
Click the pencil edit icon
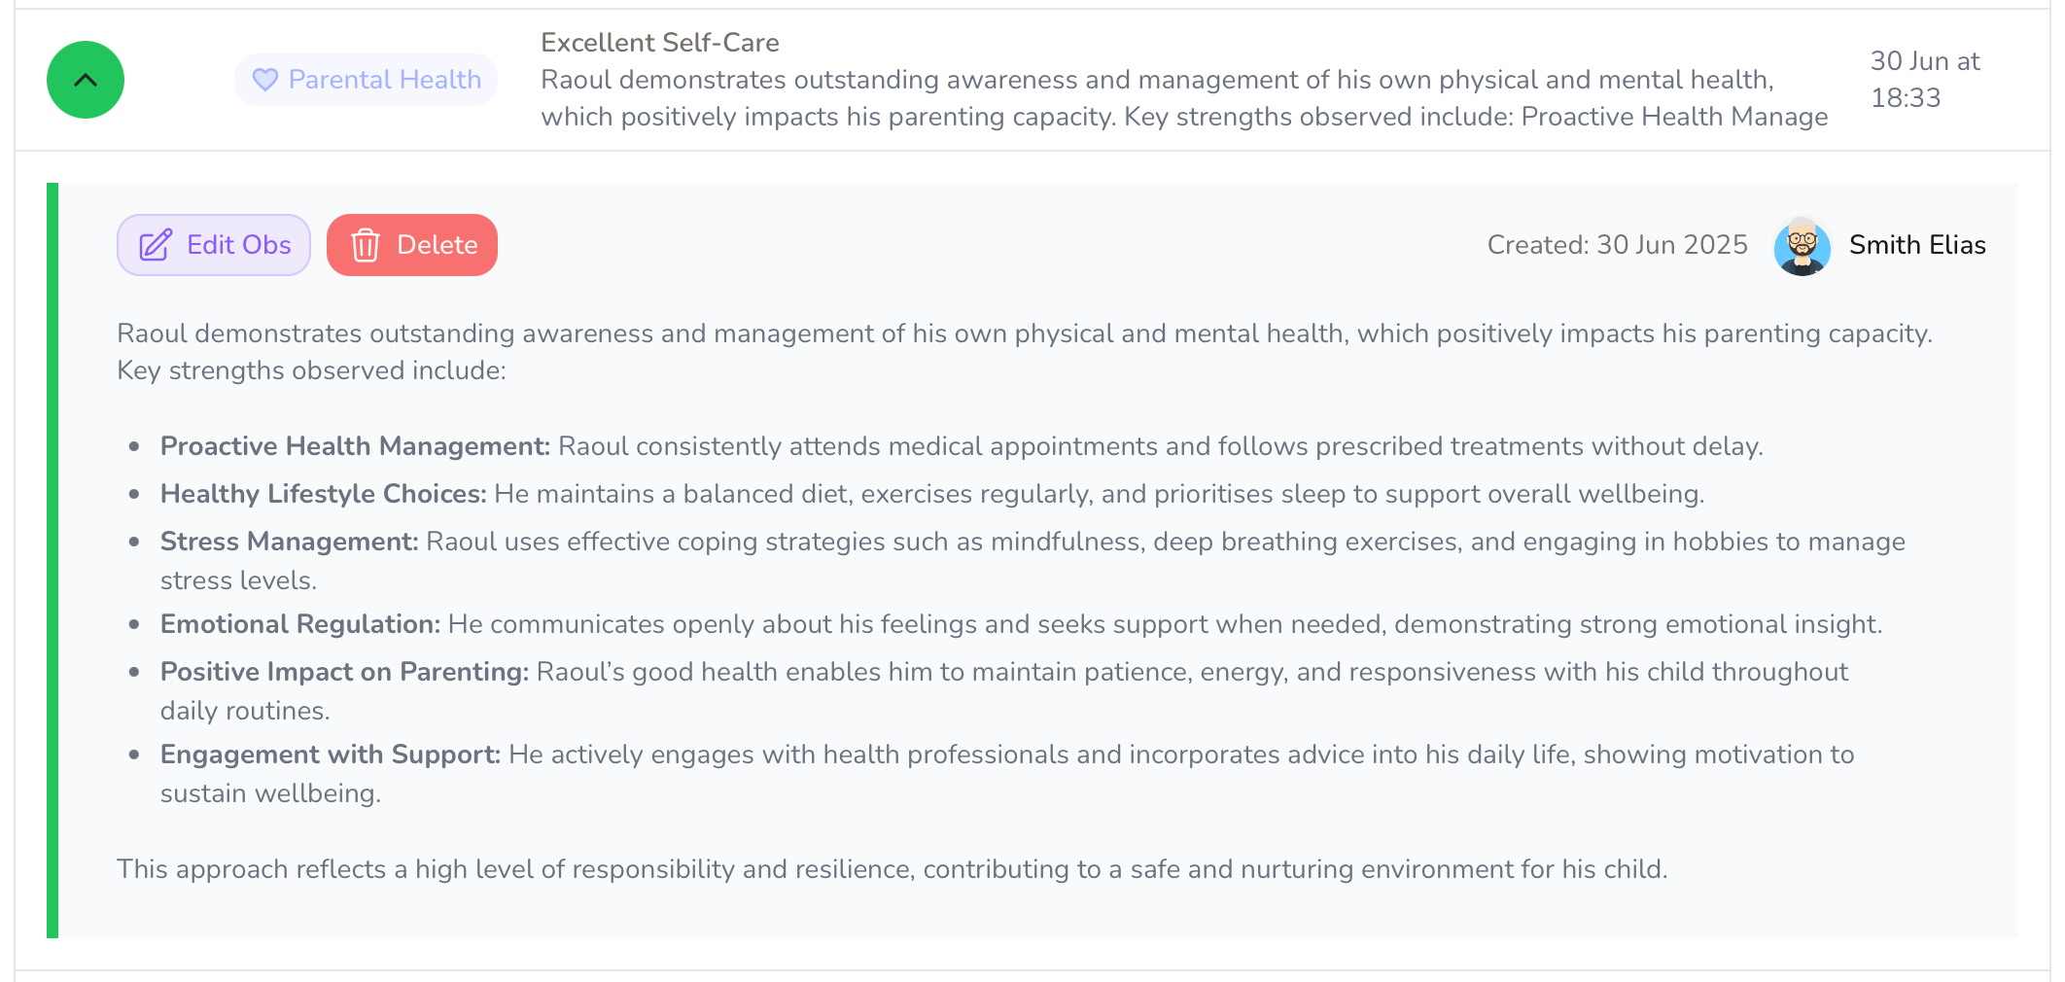pos(156,245)
